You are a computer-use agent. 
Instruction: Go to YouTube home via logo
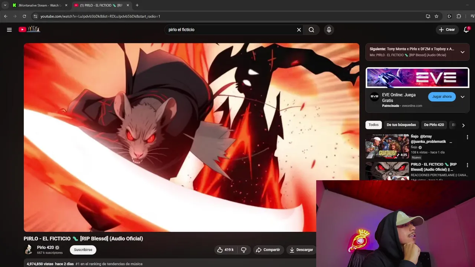tap(29, 29)
